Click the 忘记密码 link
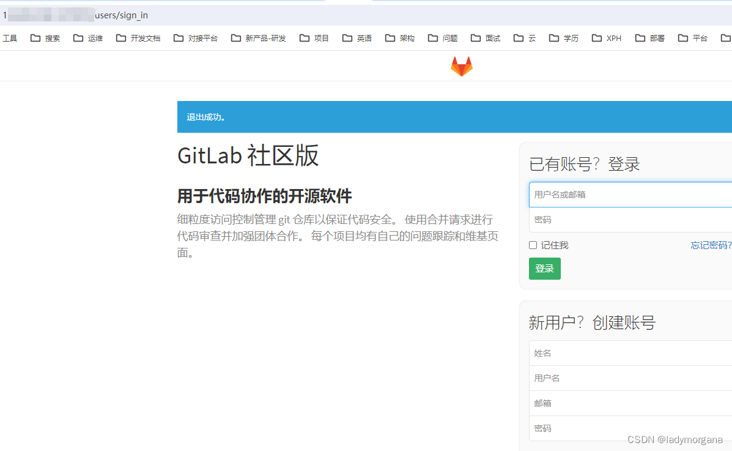The height and width of the screenshot is (451, 732). tap(711, 245)
